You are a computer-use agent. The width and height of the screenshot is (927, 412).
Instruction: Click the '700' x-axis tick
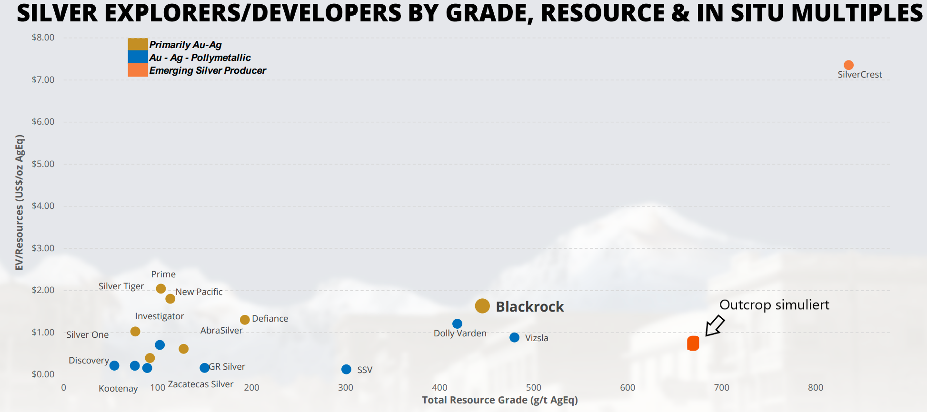[x=722, y=388]
